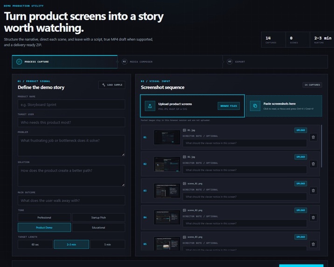Click the sparkle icon on Load Sample
This screenshot has width=334, height=267.
tap(104, 85)
